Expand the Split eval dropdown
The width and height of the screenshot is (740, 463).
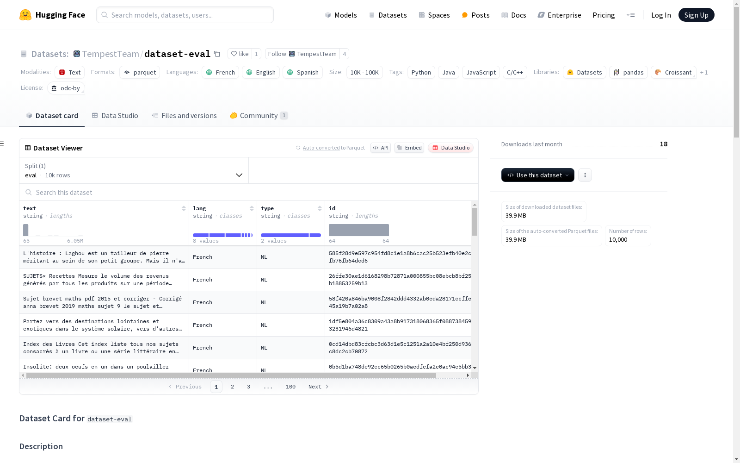pyautogui.click(x=134, y=170)
